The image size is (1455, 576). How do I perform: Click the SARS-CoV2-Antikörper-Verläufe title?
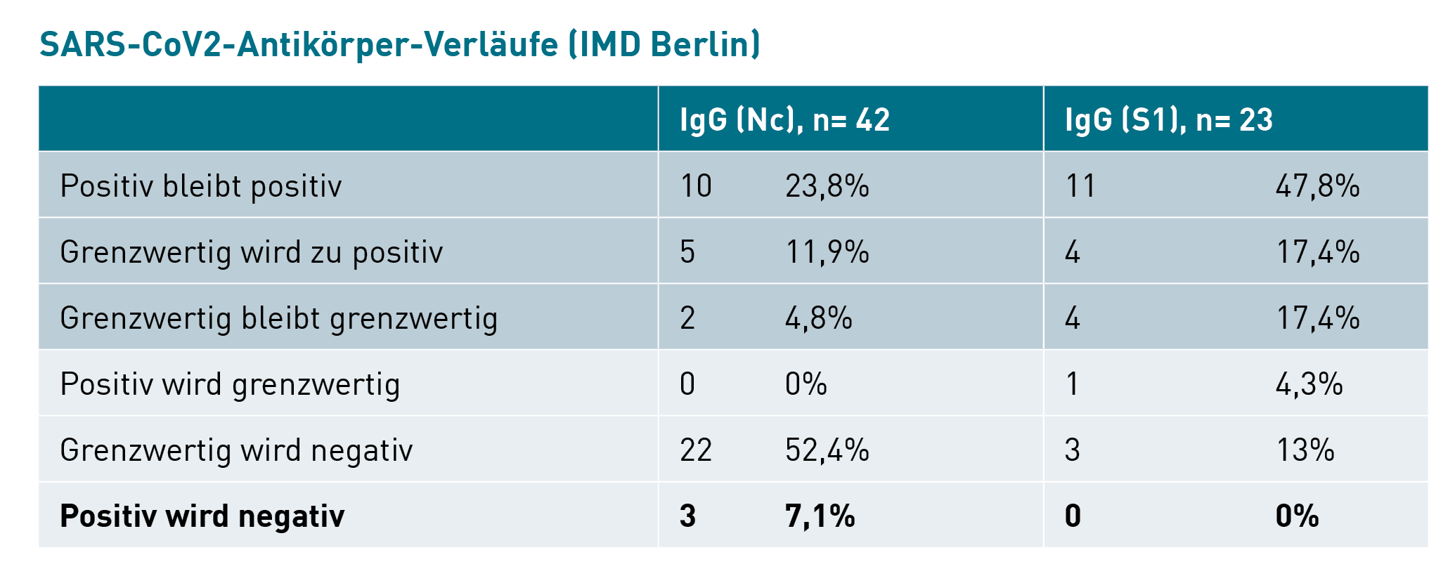tap(399, 44)
